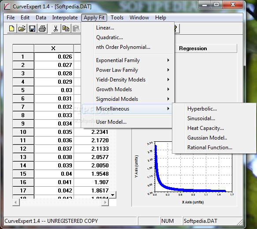Viewport: 257px width, 229px height.
Task: Click cell with value 2.1720
Action: click(x=91, y=140)
